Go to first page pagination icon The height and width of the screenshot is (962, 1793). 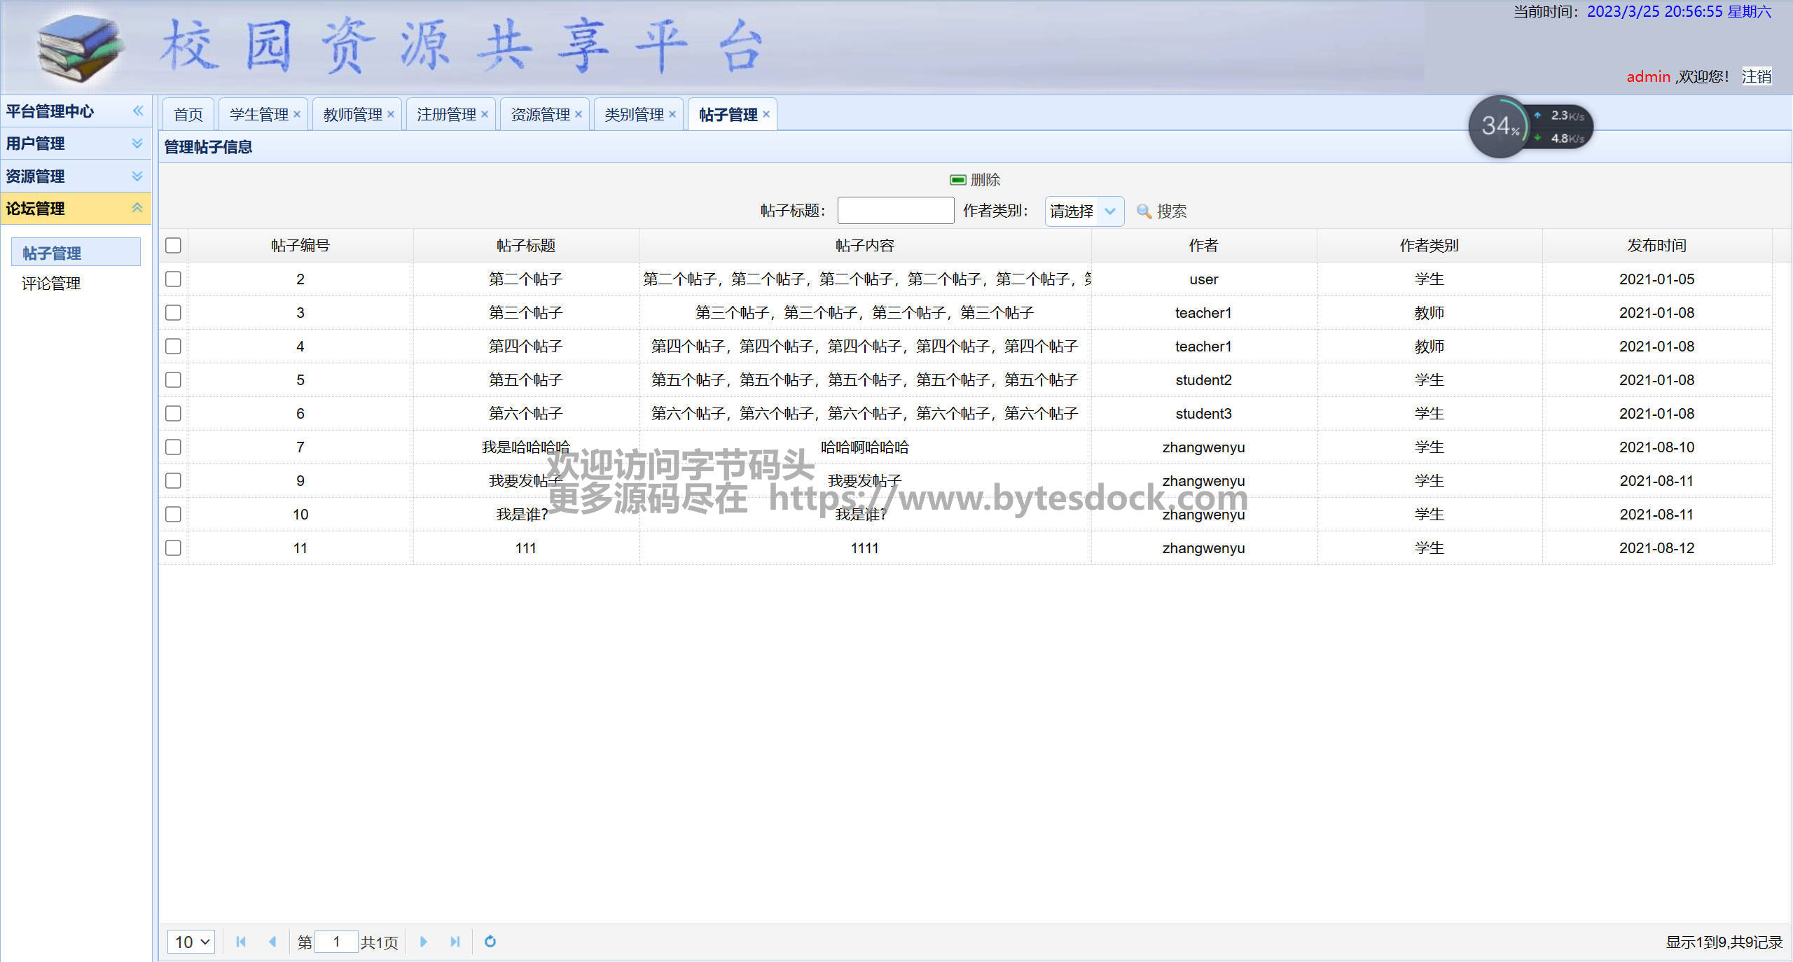pyautogui.click(x=241, y=942)
